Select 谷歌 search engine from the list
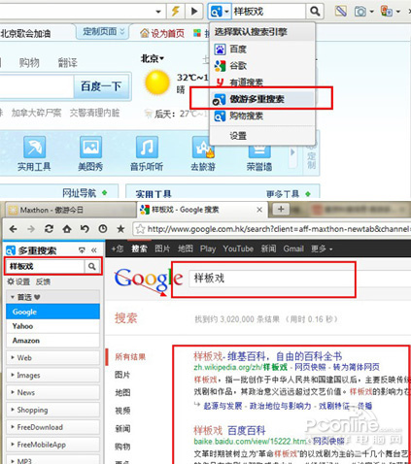Viewport: 411px width, 464px height. pos(262,66)
